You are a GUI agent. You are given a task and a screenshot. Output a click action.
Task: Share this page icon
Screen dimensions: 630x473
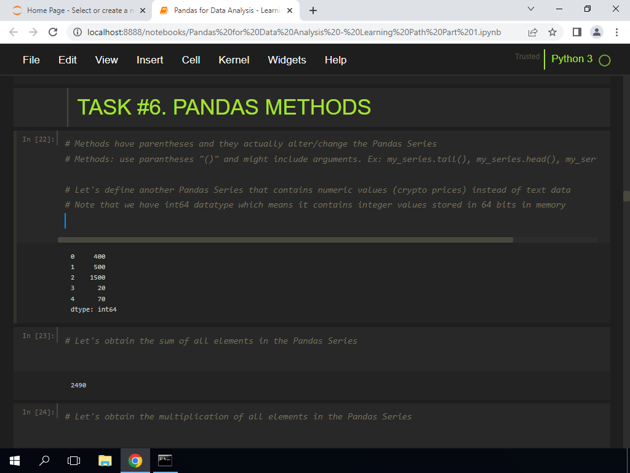coord(533,32)
